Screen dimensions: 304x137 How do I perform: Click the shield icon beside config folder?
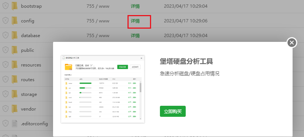6,21
